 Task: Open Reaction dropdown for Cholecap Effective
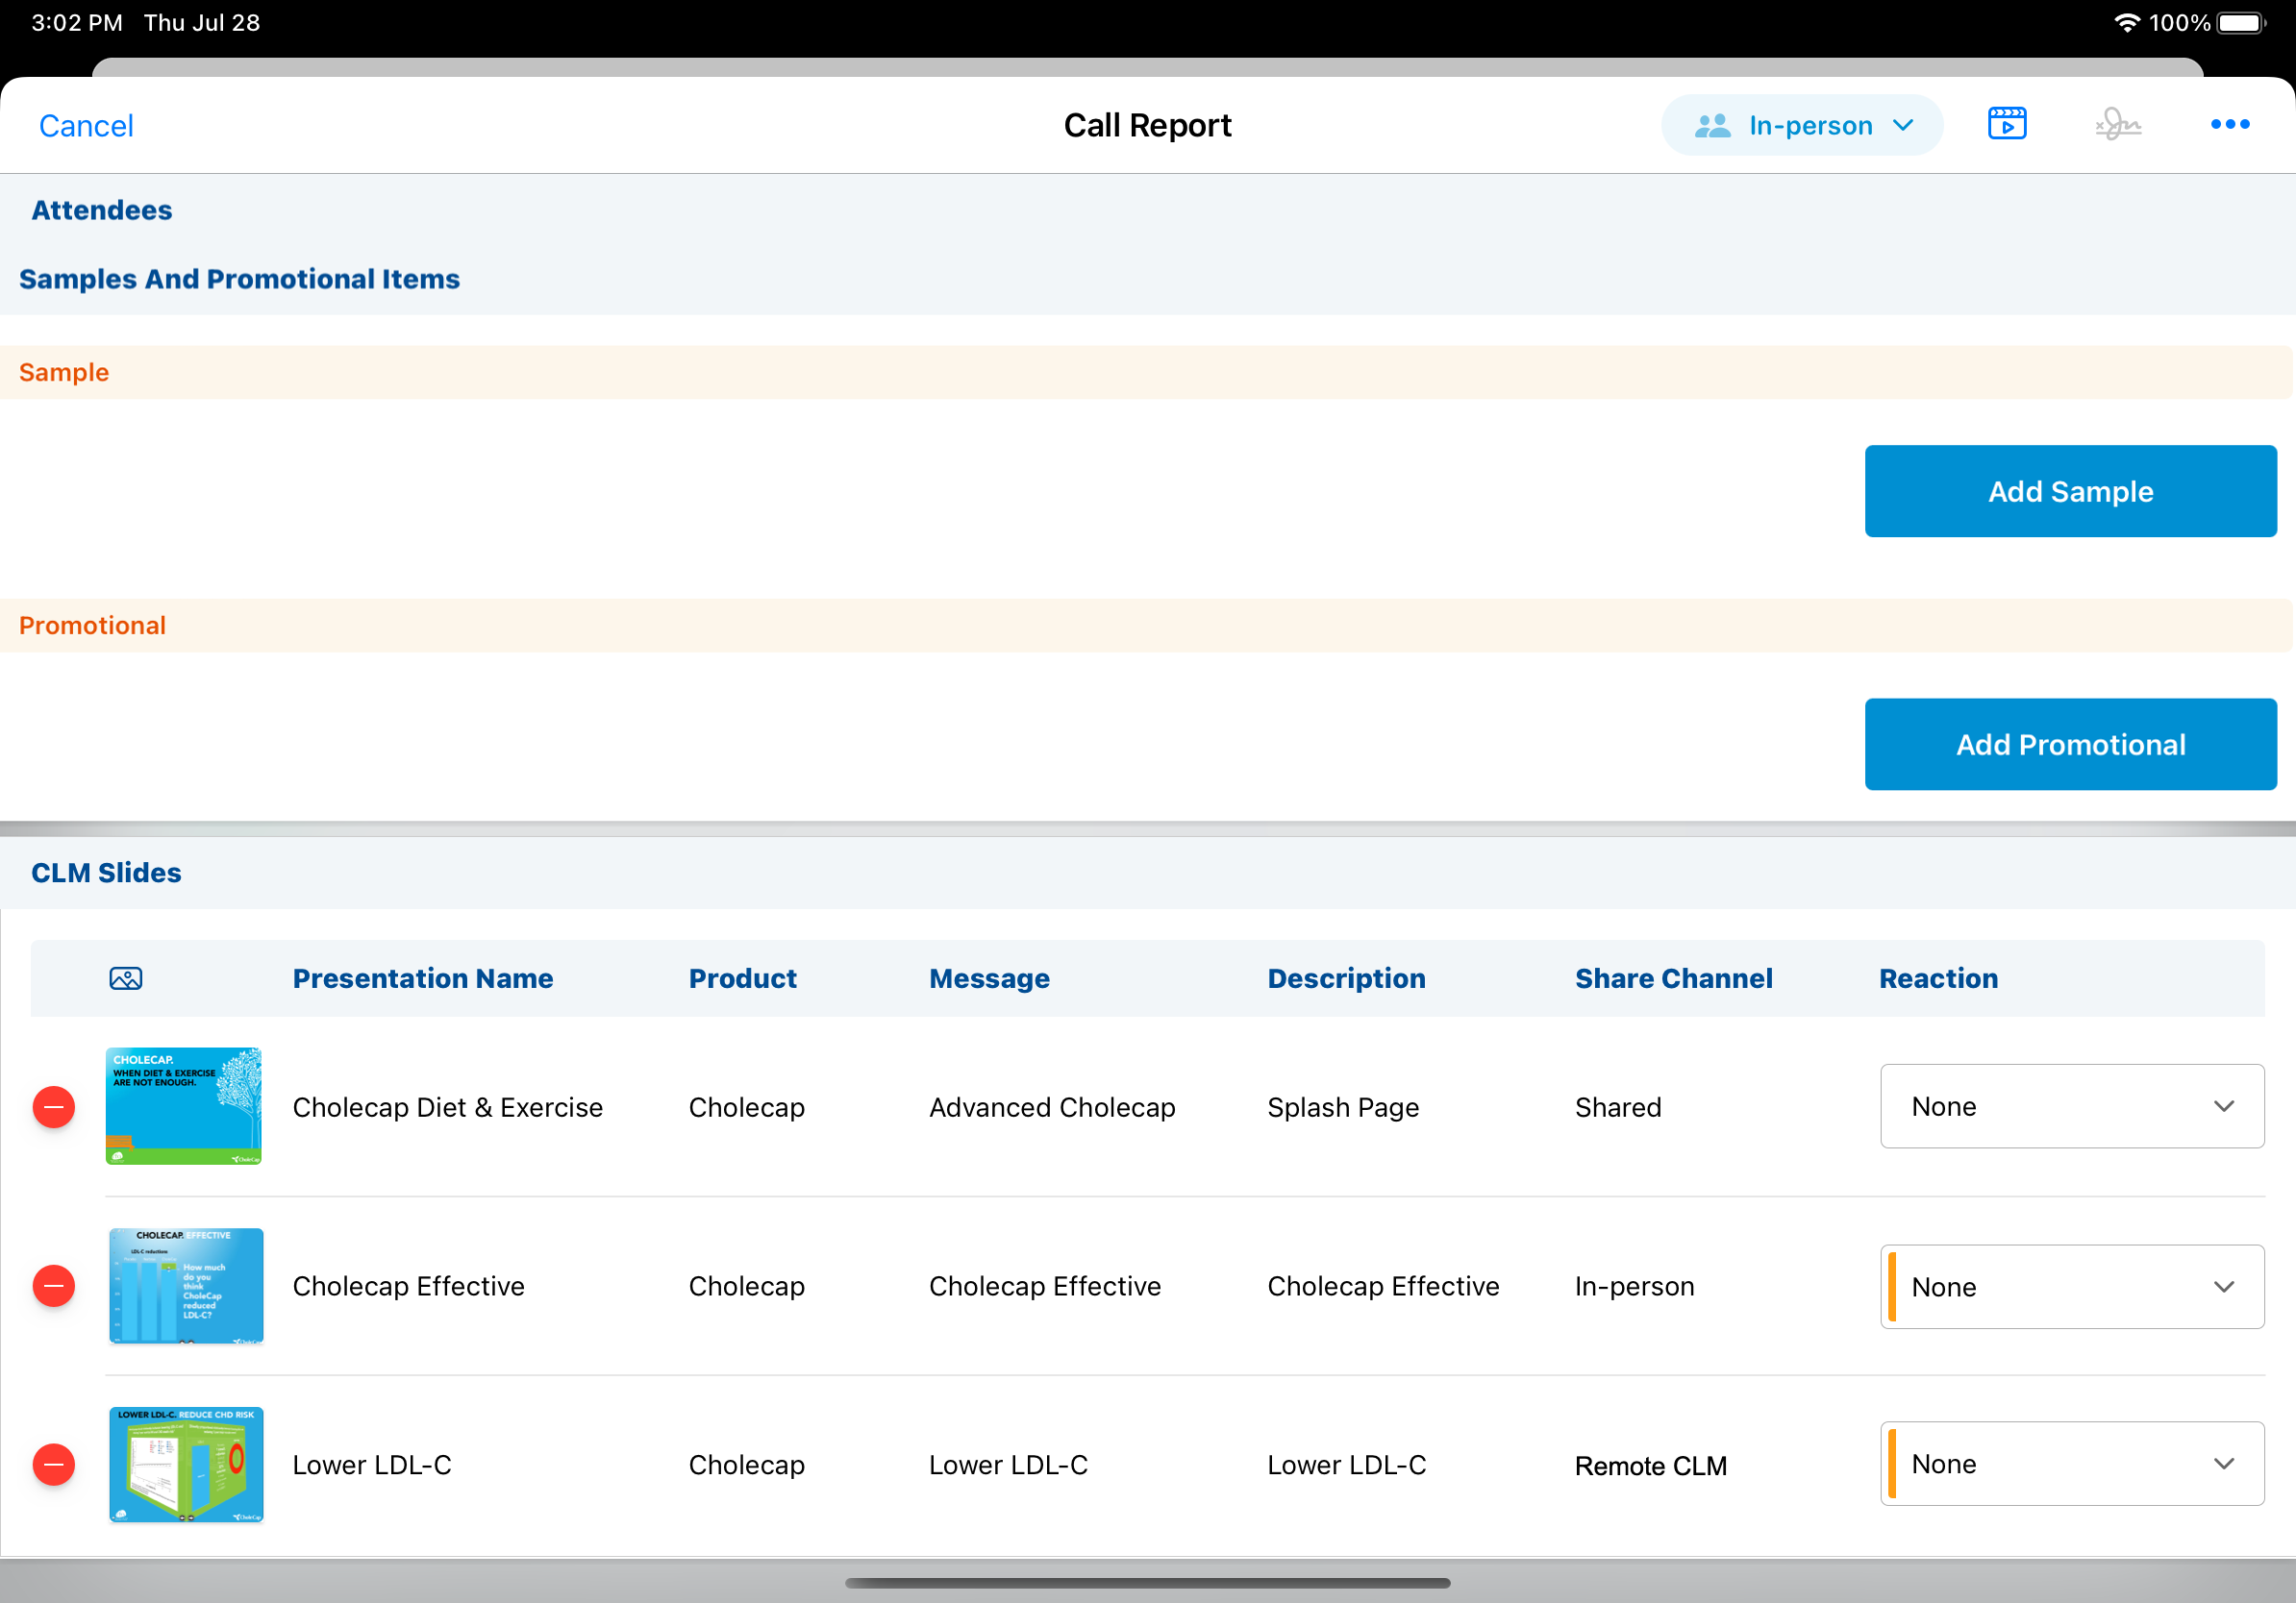(2071, 1286)
